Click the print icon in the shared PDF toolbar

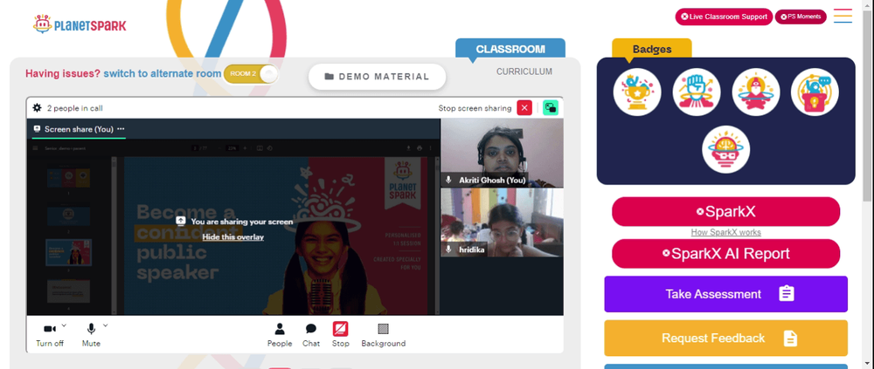click(x=420, y=148)
